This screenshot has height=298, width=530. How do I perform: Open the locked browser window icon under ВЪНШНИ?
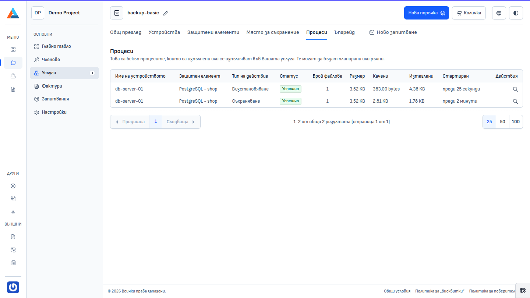(x=13, y=250)
